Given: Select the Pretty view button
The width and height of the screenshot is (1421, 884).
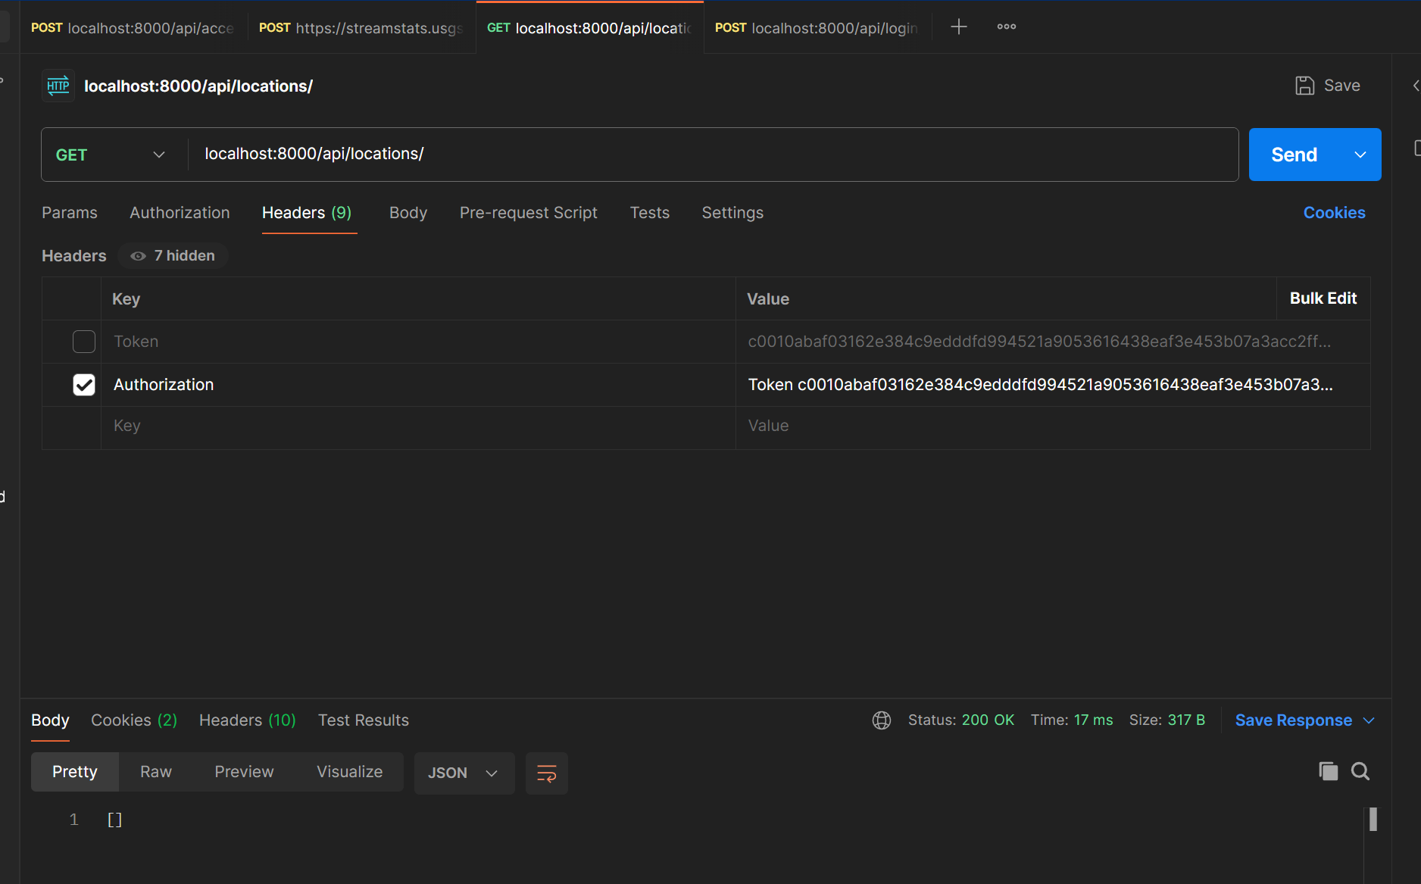Looking at the screenshot, I should (75, 772).
